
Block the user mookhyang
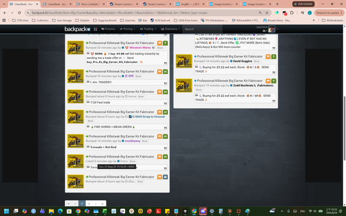145,141
